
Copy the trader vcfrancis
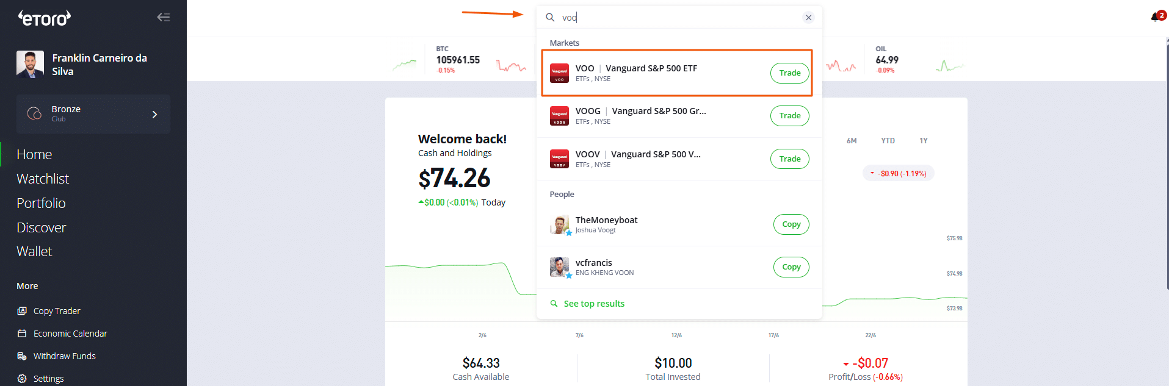point(791,267)
